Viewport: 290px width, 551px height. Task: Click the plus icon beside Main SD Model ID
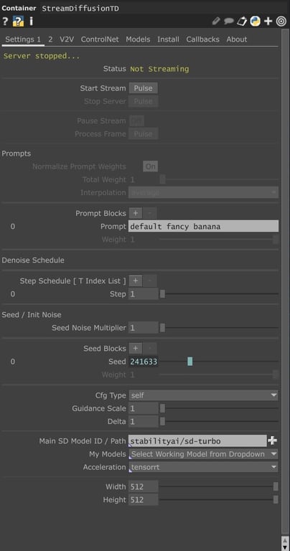273,441
